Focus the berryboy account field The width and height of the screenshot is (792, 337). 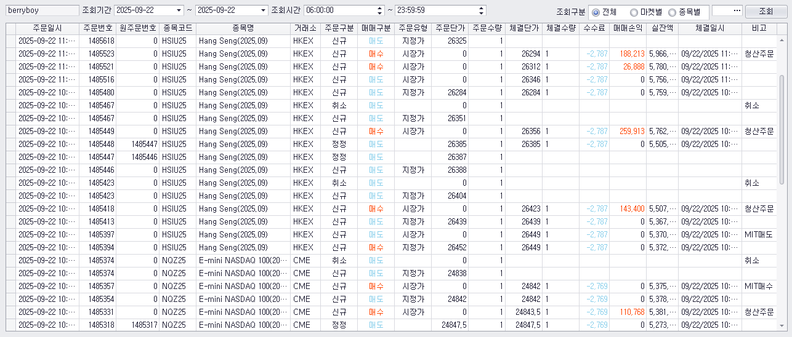tap(42, 10)
